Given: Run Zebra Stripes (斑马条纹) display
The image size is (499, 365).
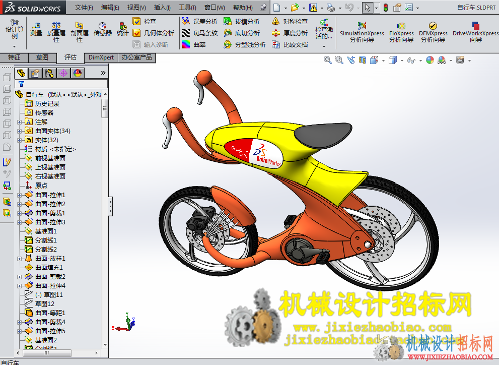Looking at the screenshot, I should coord(200,33).
